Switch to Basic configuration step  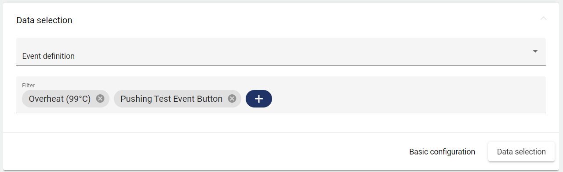click(x=442, y=152)
